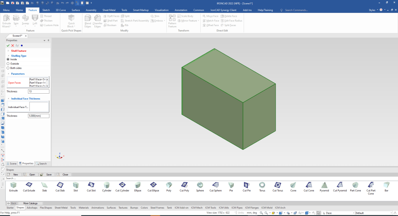Select the Inside shelling radio button
The width and height of the screenshot is (398, 216).
click(8, 59)
